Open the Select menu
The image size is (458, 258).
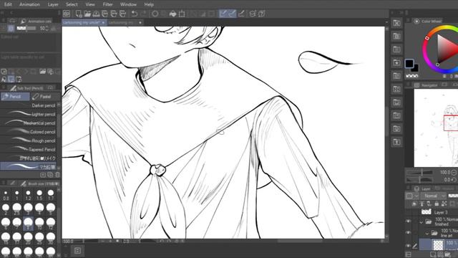(72, 4)
